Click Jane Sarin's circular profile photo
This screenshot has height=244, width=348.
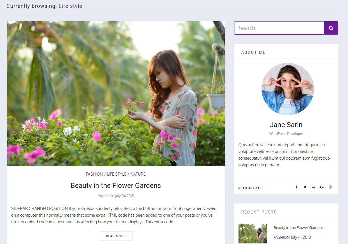(x=288, y=89)
